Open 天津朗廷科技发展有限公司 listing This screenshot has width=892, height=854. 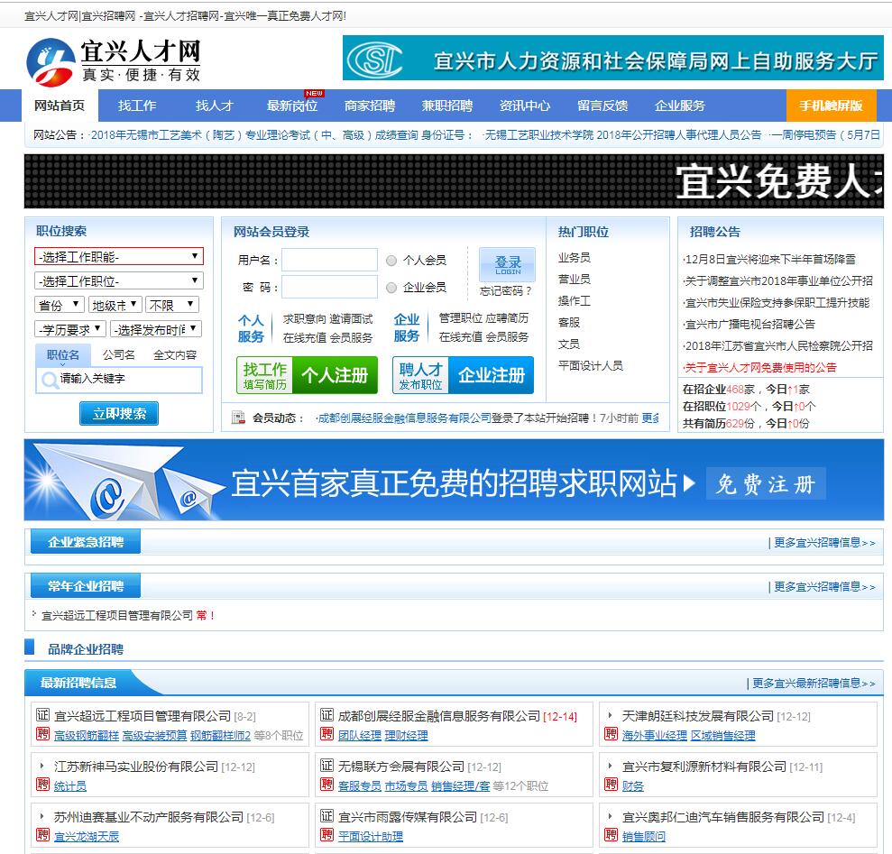(698, 716)
